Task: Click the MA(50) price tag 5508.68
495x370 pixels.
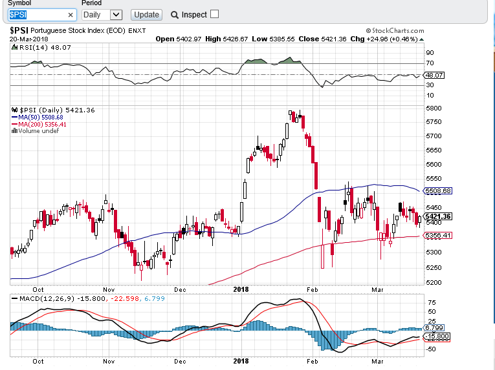Action: 437,190
